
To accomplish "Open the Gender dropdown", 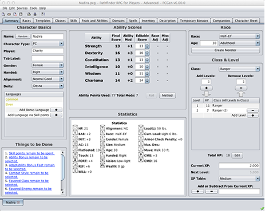I will pos(48,65).
